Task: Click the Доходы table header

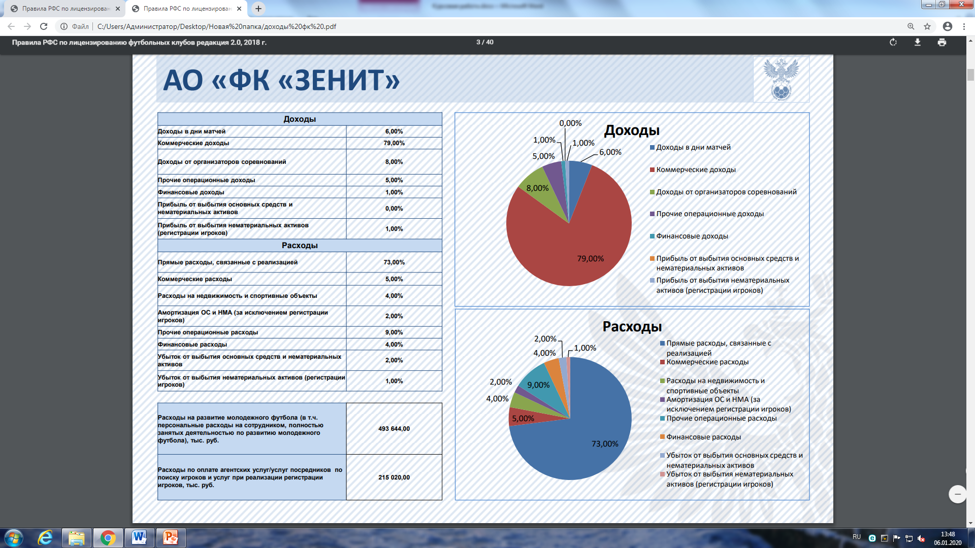Action: pos(300,119)
